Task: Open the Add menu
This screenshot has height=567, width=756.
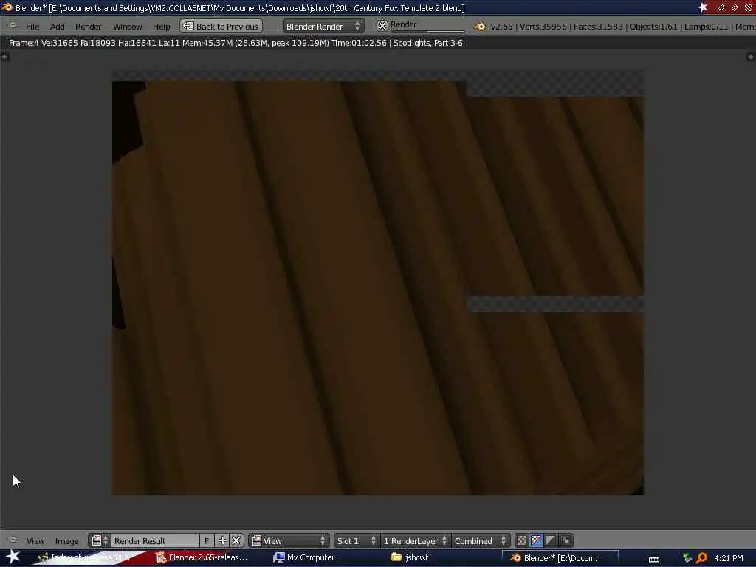Action: [57, 27]
